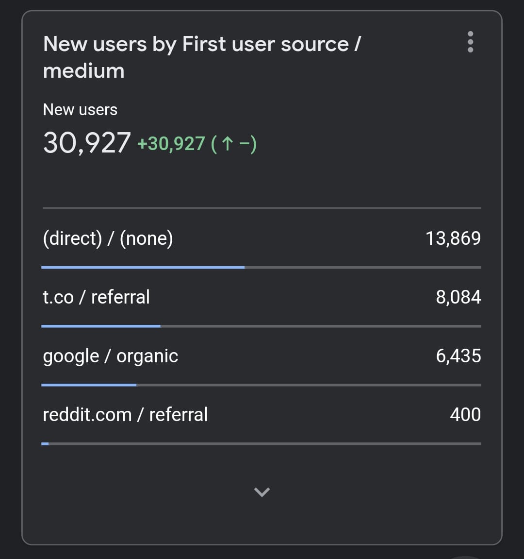Click the green +30,927 change value
524x559 pixels.
171,144
